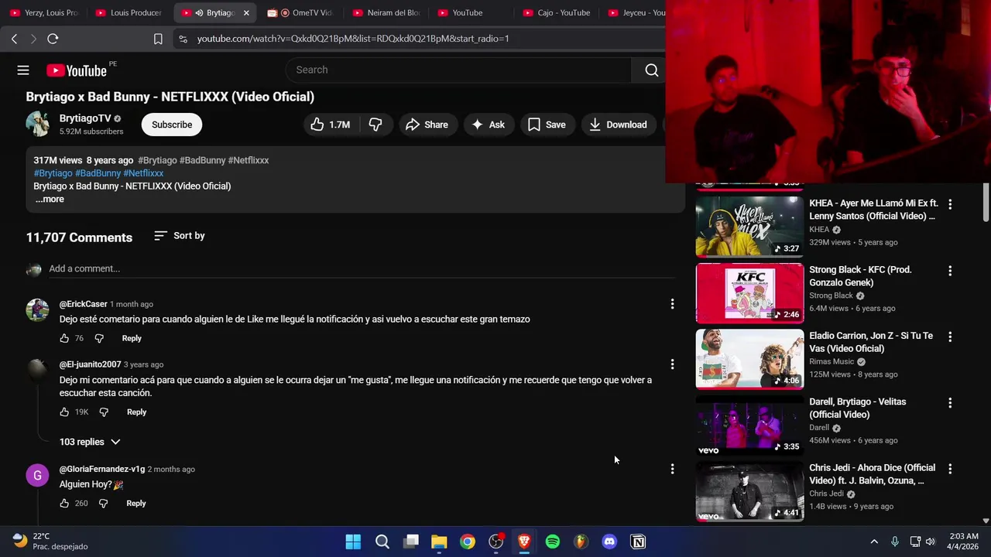The height and width of the screenshot is (557, 991).
Task: Reload the page
Action: 53,39
